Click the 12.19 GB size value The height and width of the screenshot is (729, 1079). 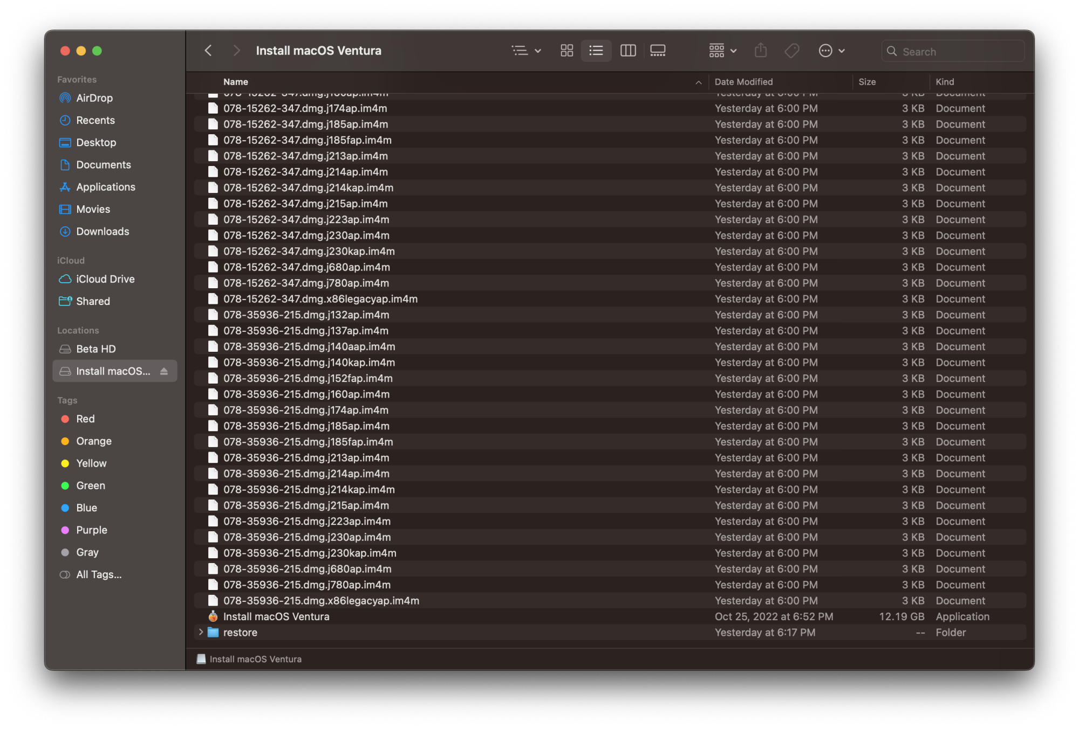click(902, 616)
